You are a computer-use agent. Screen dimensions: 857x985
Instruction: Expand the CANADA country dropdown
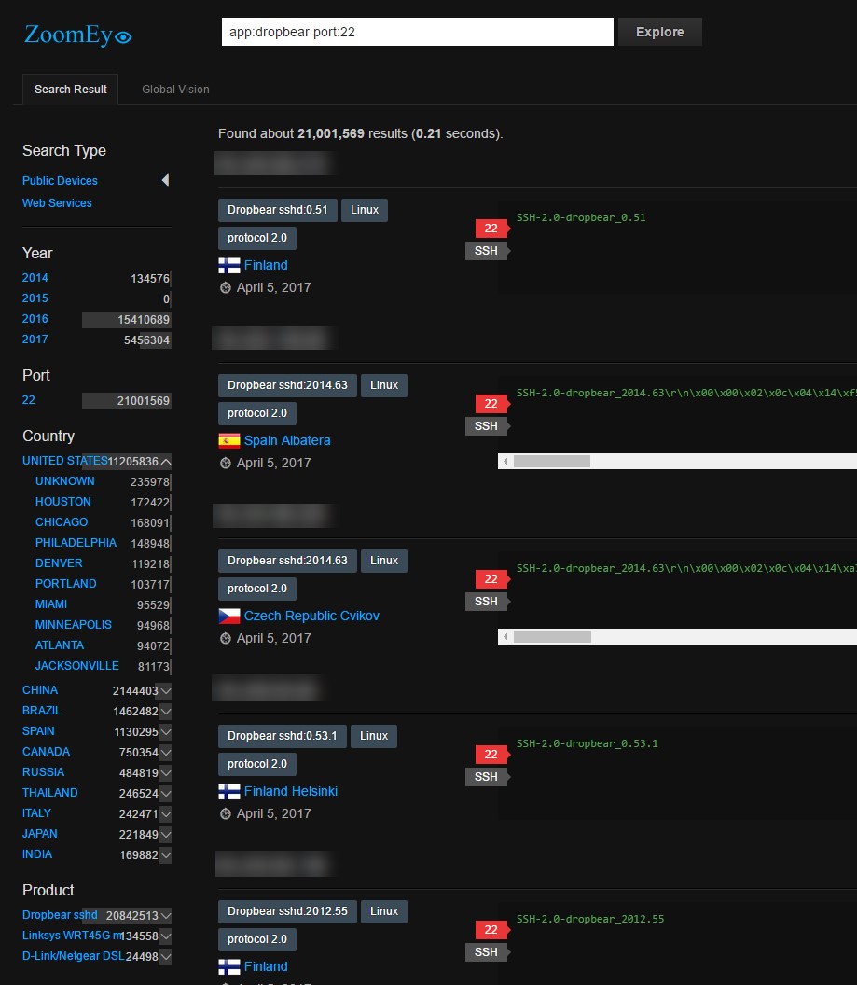point(166,752)
